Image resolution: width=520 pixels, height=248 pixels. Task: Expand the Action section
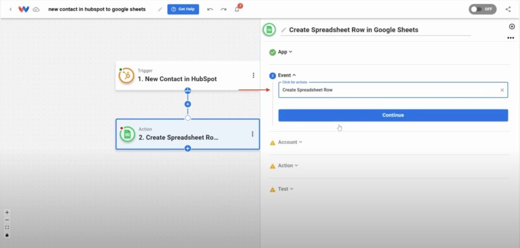pos(288,165)
